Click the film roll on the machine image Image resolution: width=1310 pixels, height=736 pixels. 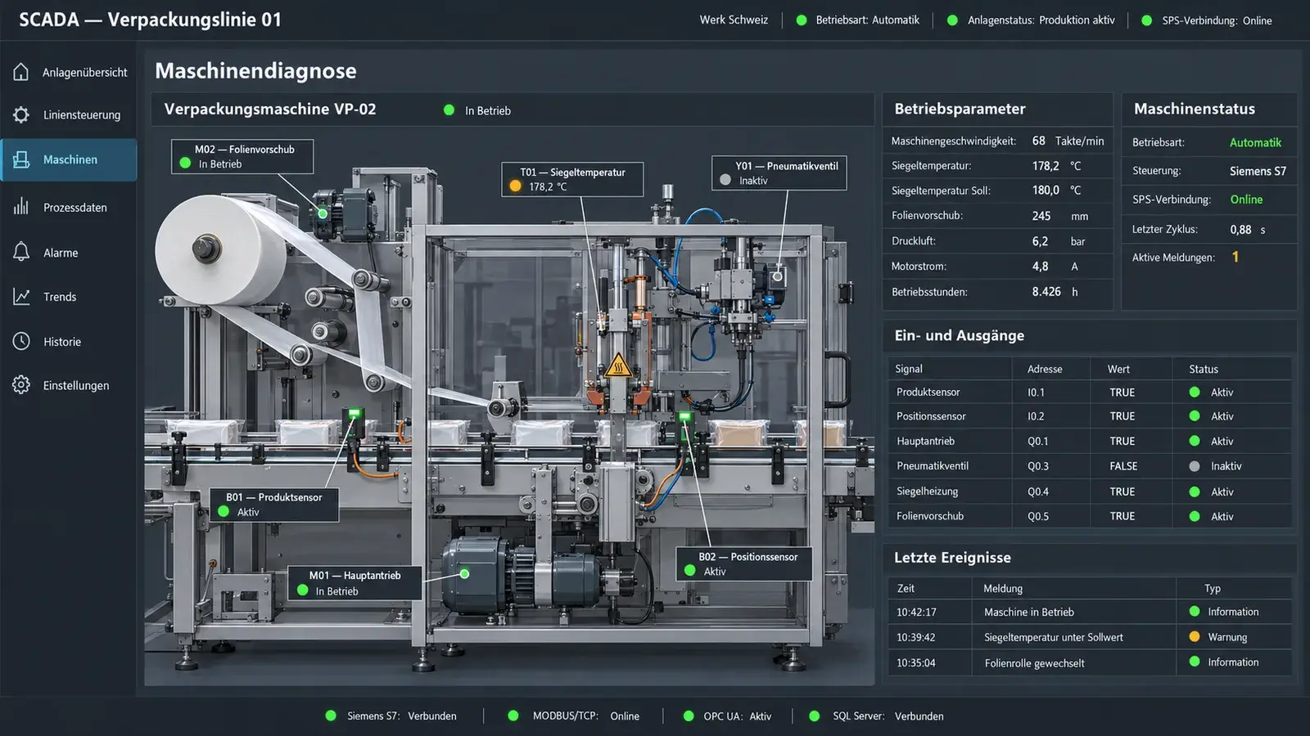point(220,249)
